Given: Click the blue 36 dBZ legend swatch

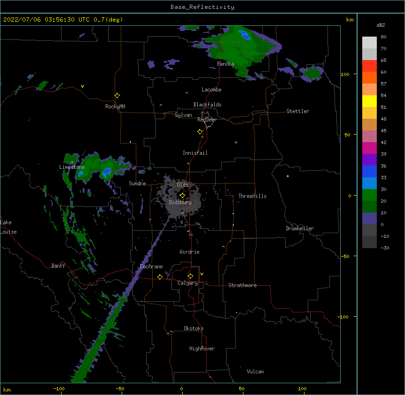Looking at the screenshot, I should (369, 171).
